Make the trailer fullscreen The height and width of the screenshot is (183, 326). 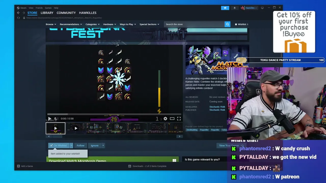click(x=179, y=119)
